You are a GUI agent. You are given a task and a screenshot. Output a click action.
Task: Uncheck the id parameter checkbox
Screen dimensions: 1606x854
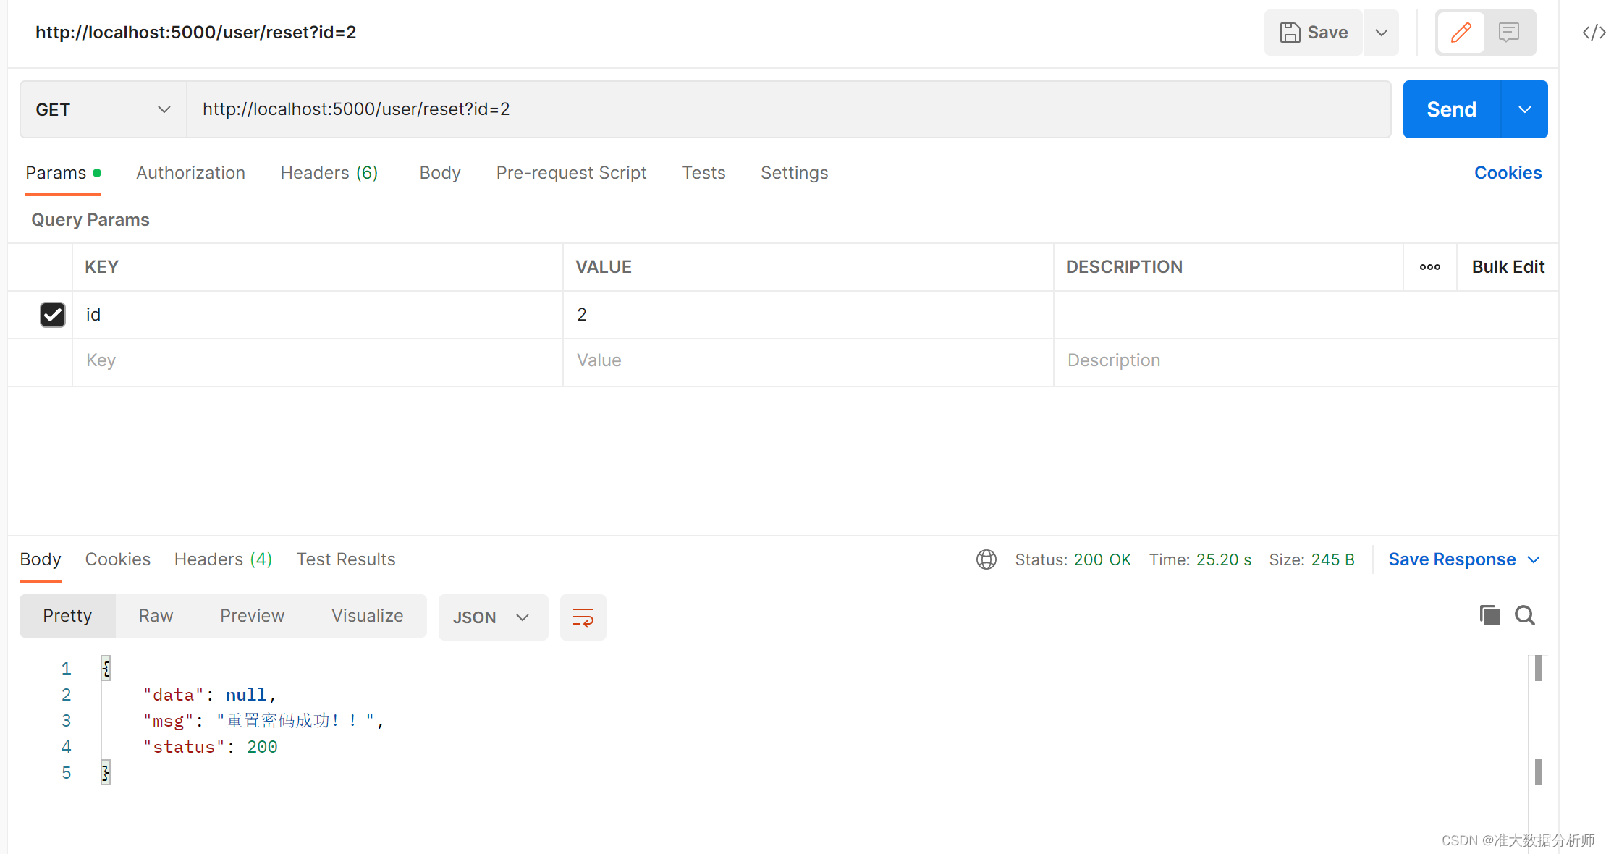coord(53,315)
